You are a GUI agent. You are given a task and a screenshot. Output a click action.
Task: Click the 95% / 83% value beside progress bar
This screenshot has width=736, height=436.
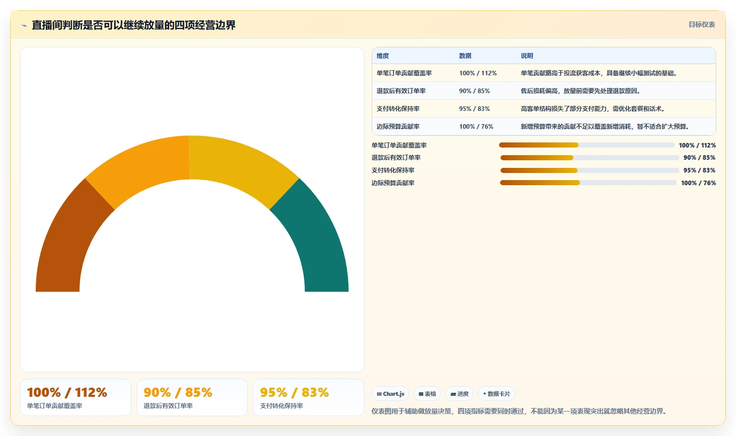(x=699, y=170)
